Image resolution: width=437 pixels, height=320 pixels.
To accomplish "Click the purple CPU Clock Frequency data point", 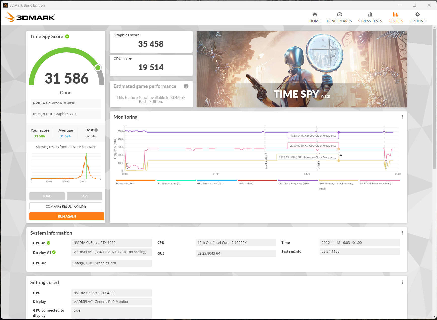I will point(339,132).
